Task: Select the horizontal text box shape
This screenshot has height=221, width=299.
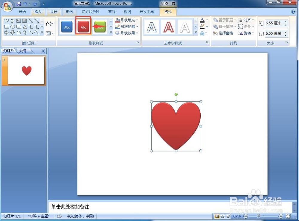Action: (19, 21)
